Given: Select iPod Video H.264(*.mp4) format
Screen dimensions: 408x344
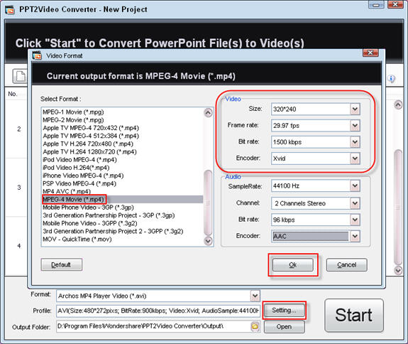Looking at the screenshot, I should (x=76, y=168).
